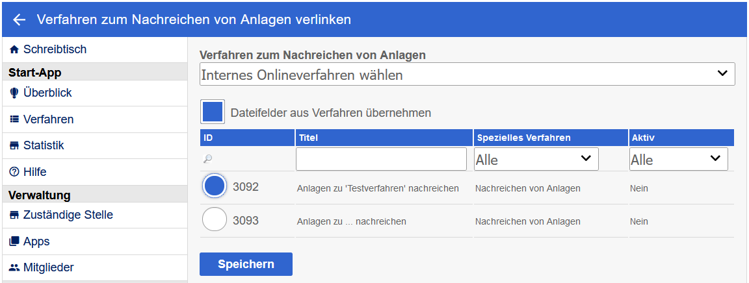Click the Hilfe question mark icon

[x=14, y=172]
